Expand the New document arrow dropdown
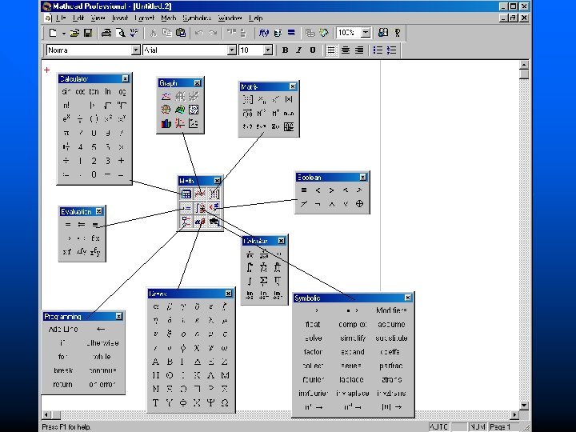 (x=63, y=34)
